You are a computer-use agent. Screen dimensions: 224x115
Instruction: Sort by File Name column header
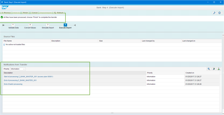click(27, 41)
